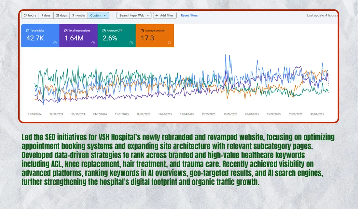Click the 24/12/2024 axis date label
The height and width of the screenshot is (209, 358).
[x=100, y=114]
